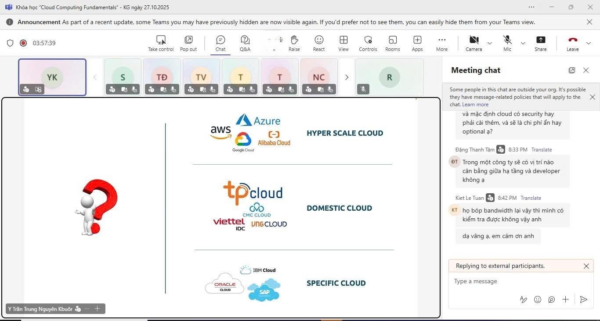The image size is (600, 321).
Task: Expand the Mic options dropdown arrow
Action: click(523, 43)
